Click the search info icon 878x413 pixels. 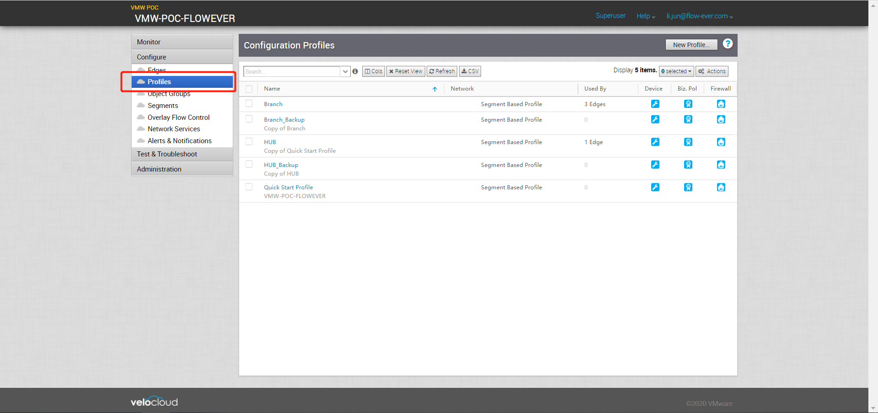click(355, 71)
